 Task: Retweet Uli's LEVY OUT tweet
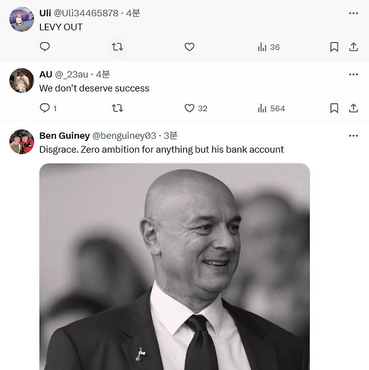pos(117,47)
